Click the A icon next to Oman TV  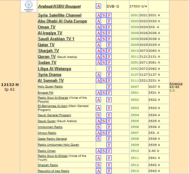(98, 27)
